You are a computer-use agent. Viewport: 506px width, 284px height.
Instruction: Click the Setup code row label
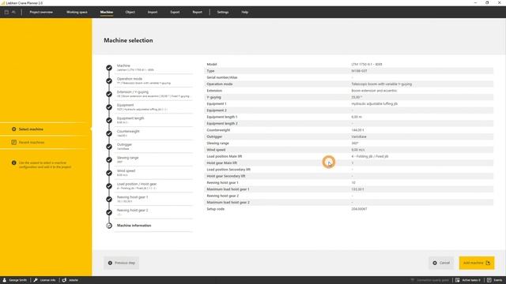(216, 209)
